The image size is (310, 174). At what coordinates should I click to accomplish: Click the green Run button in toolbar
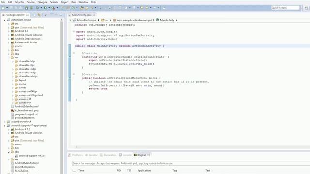(45, 8)
